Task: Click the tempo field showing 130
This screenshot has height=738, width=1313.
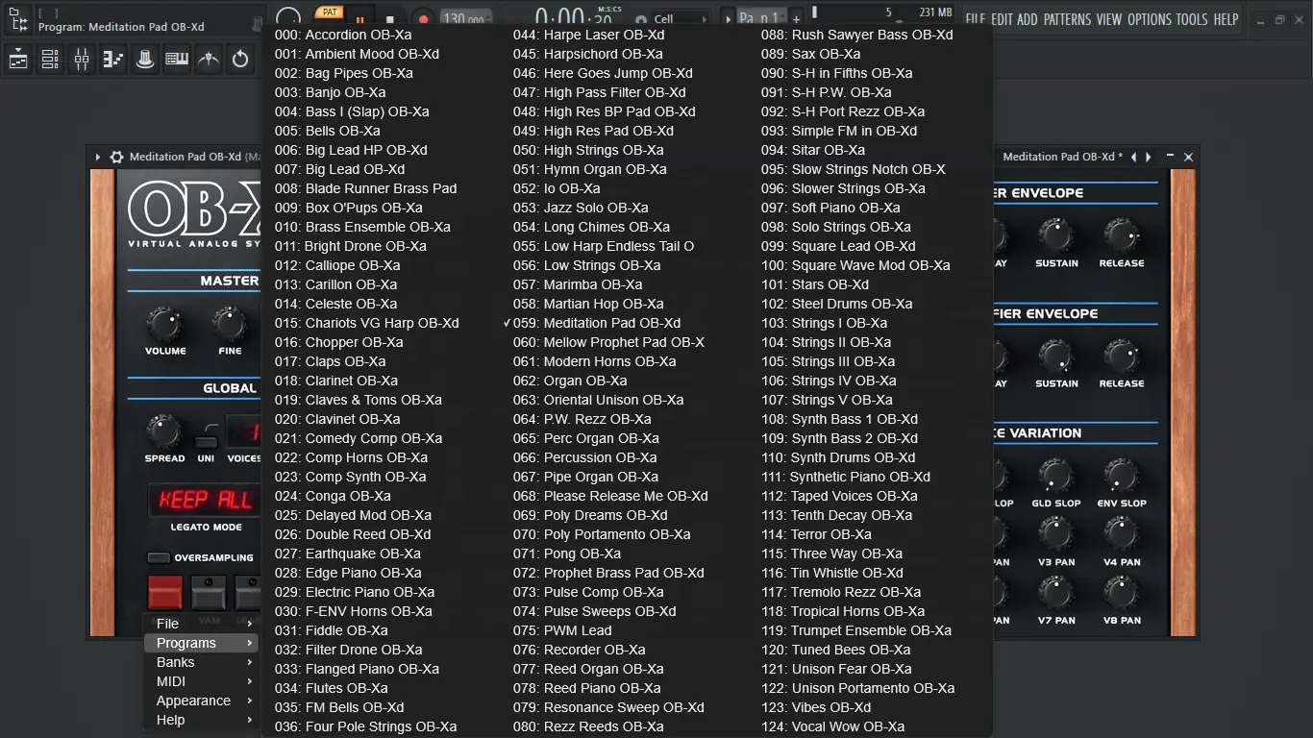Action: point(466,19)
